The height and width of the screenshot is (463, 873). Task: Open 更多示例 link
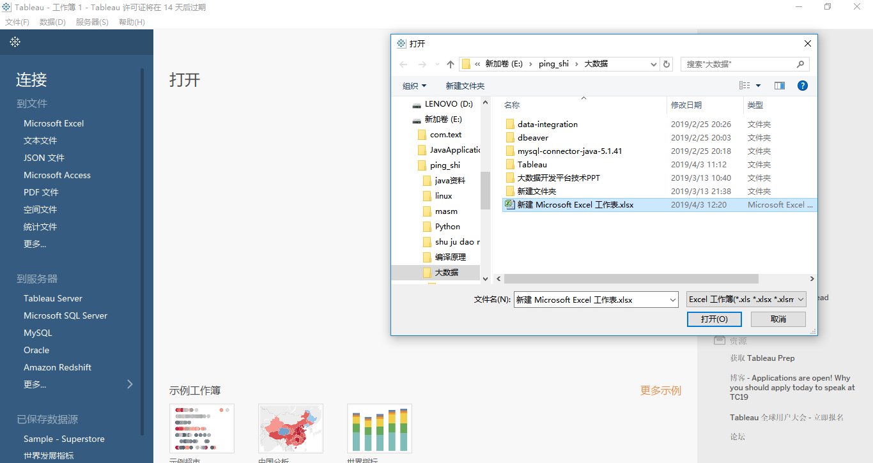click(661, 390)
